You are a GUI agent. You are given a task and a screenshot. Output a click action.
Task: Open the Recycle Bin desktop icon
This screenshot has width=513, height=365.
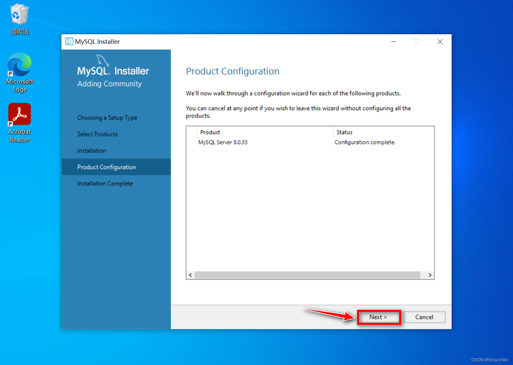click(20, 19)
